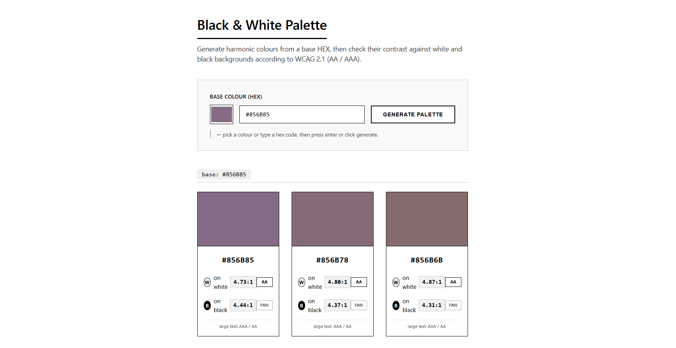
Task: Toggle the AA badge on #856B78 card
Action: (358, 282)
